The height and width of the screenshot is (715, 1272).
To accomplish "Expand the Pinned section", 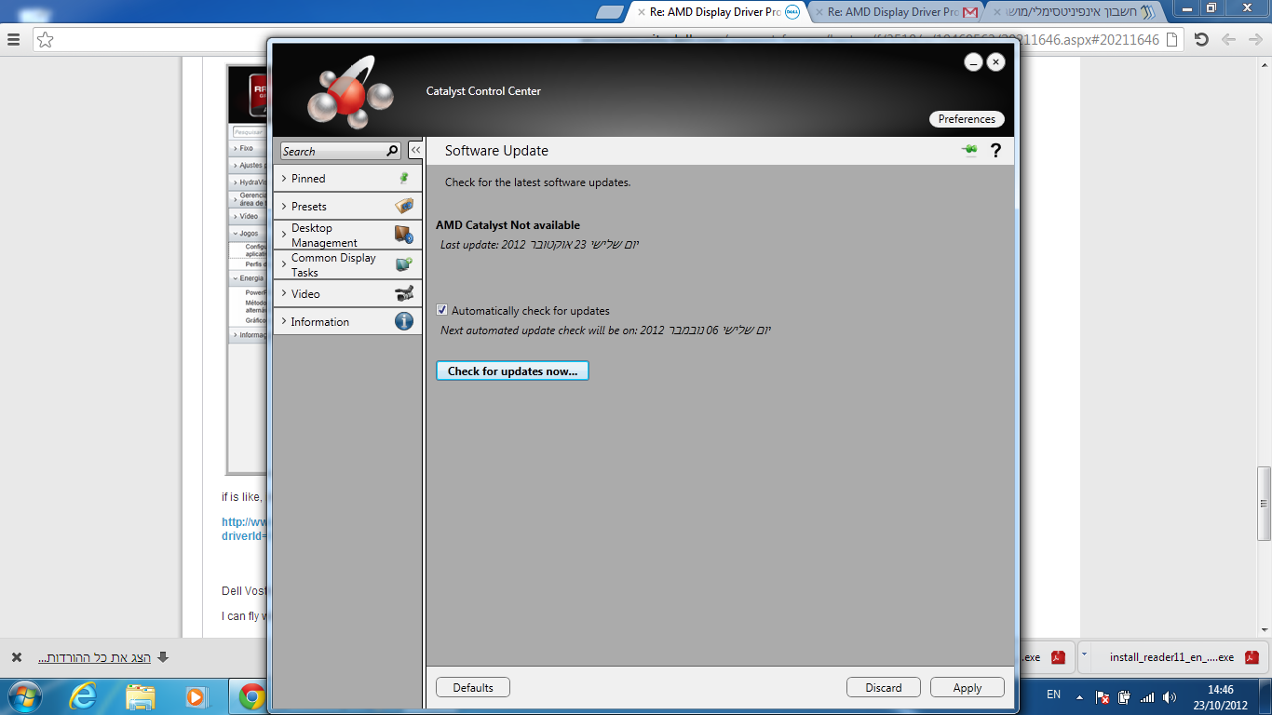I will pyautogui.click(x=347, y=178).
